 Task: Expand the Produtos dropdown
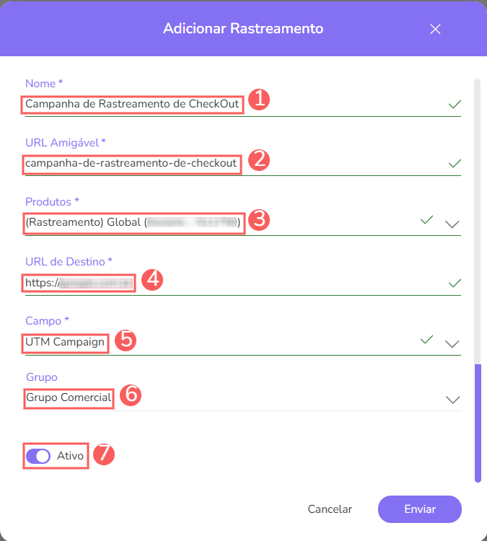452,224
